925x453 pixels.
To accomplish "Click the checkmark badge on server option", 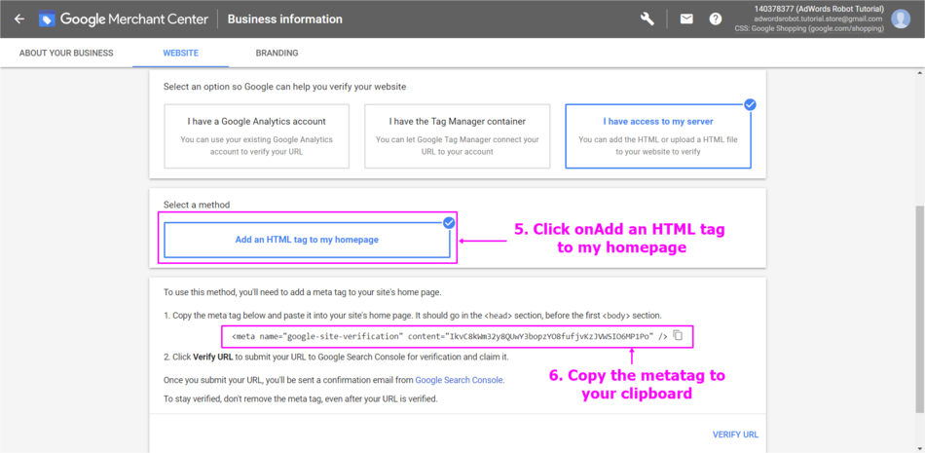I will tap(750, 104).
